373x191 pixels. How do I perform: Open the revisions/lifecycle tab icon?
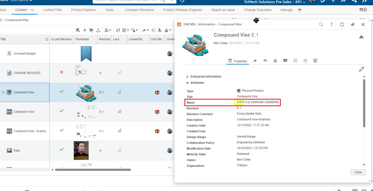tap(305, 61)
